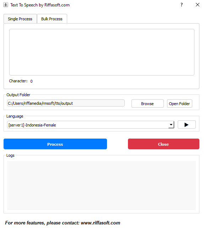Screen dimensions: 204x233
Task: Click the microphone app icon in title bar
Action: click(x=6, y=5)
